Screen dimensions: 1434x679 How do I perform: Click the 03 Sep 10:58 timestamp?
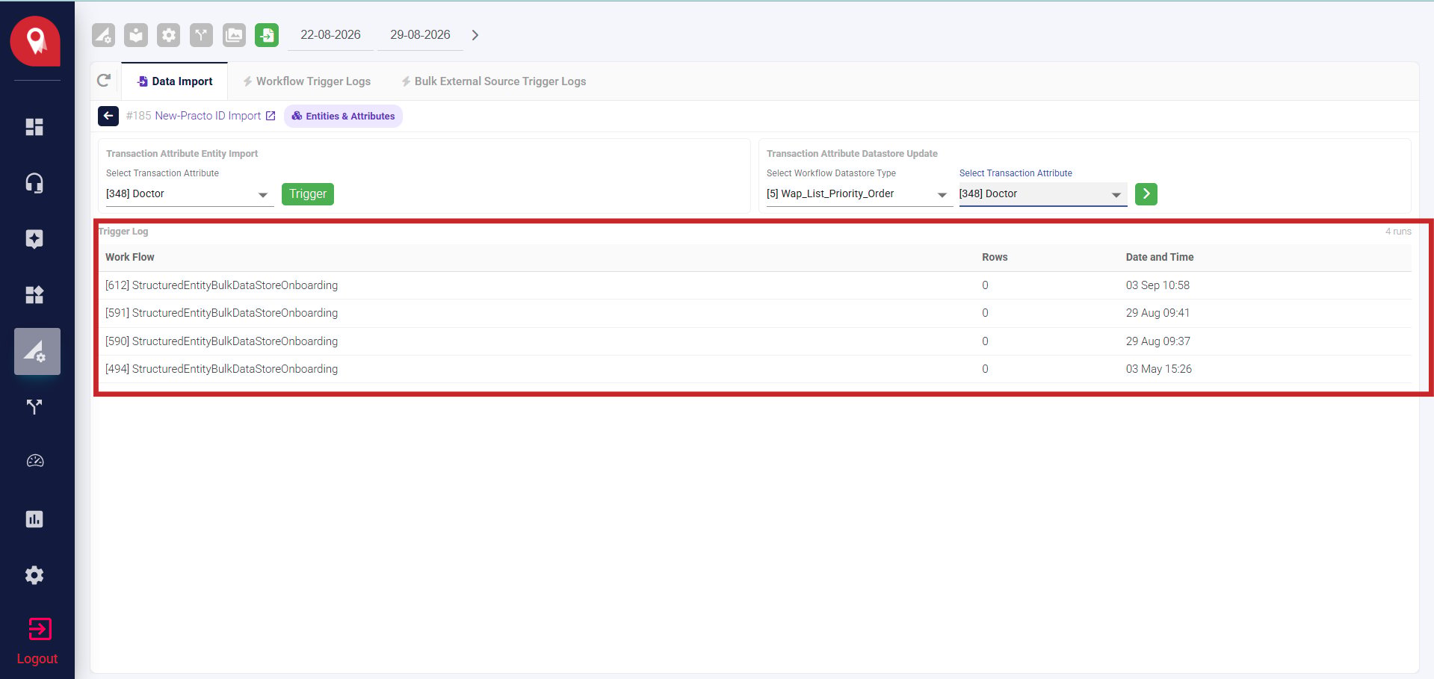click(x=1158, y=285)
